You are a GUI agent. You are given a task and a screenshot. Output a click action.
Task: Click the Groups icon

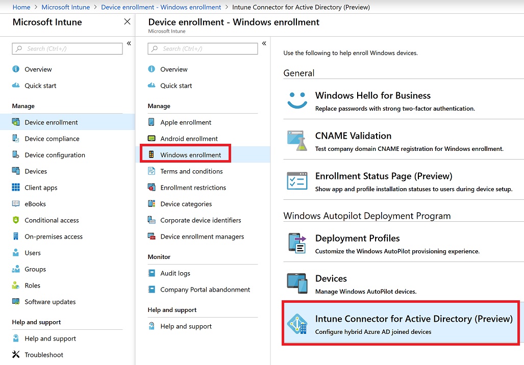point(16,269)
